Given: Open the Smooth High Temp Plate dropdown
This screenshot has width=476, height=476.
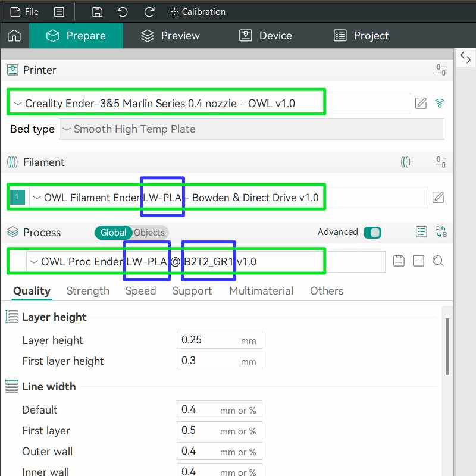Looking at the screenshot, I should coord(252,129).
